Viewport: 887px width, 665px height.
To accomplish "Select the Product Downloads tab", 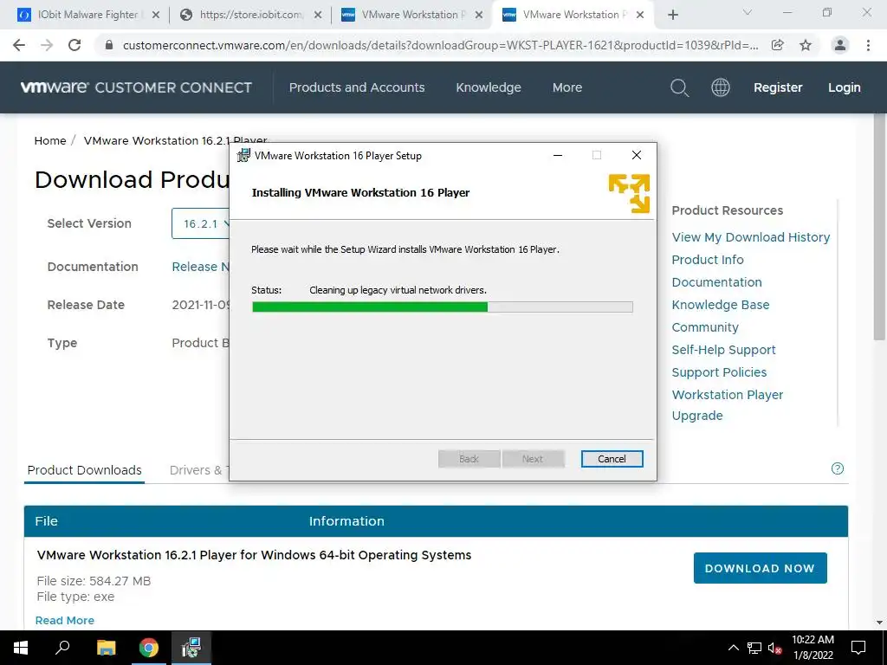I will click(x=85, y=470).
